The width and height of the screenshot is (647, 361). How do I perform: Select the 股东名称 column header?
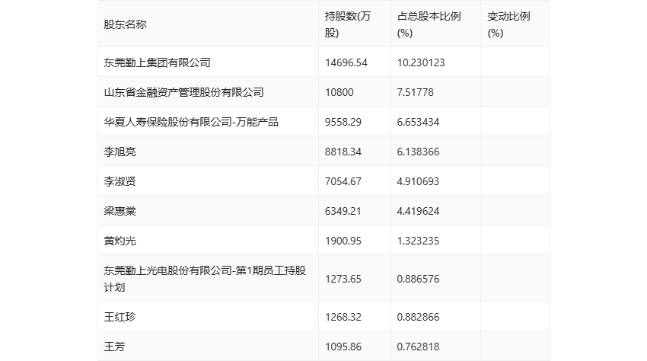point(125,24)
